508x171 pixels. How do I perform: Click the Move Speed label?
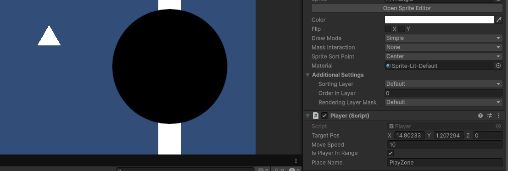click(328, 145)
